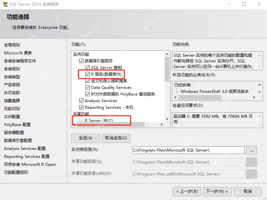Click the SQL Server setup icon in title bar
Image resolution: width=267 pixels, height=200 pixels.
click(6, 4)
